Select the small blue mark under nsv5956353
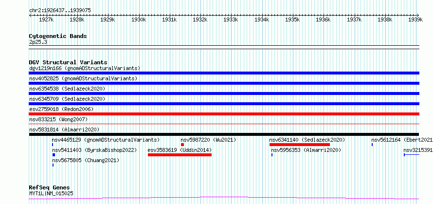This screenshot has width=433, height=204. [272, 155]
